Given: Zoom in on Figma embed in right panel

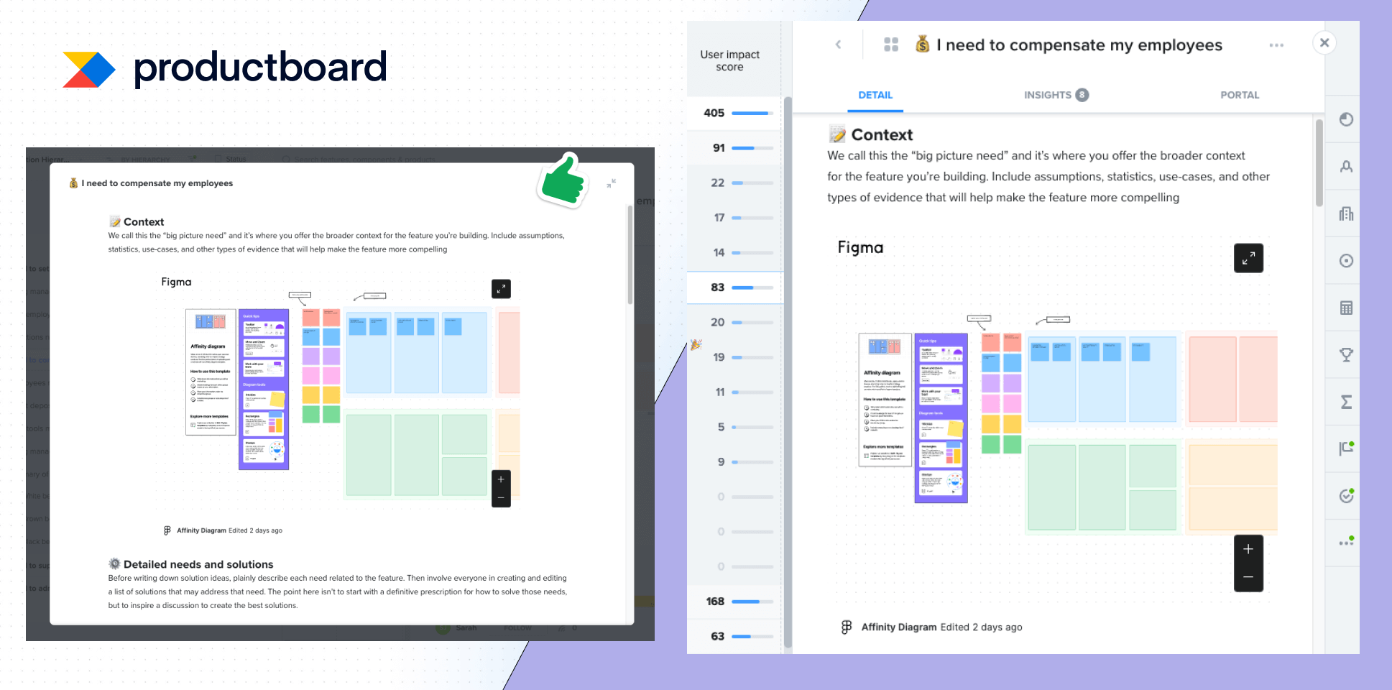Looking at the screenshot, I should [x=1248, y=549].
